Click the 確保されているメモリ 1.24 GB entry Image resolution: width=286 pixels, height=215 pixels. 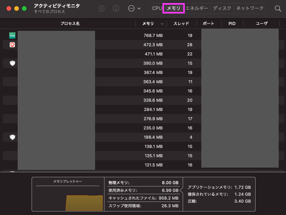pos(219,194)
